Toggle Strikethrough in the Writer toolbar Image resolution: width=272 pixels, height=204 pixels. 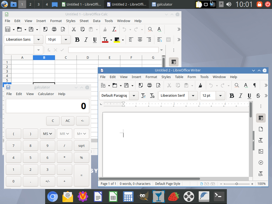click(x=258, y=96)
